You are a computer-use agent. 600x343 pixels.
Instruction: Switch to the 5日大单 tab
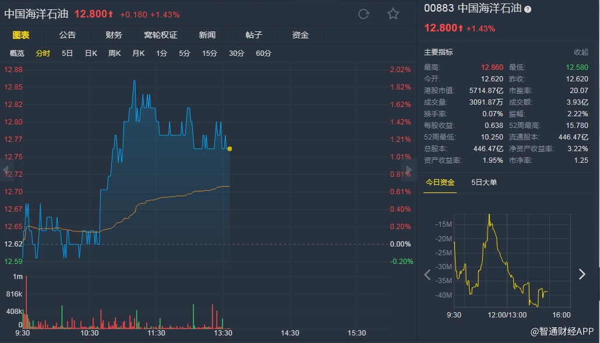point(484,183)
